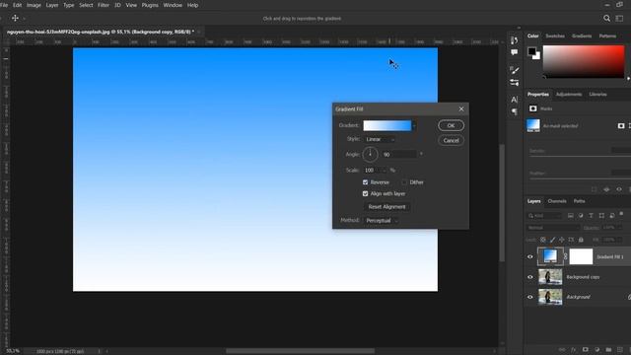The image size is (631, 355).
Task: Open the Adjustments sliders dock icon
Action: pos(514,83)
